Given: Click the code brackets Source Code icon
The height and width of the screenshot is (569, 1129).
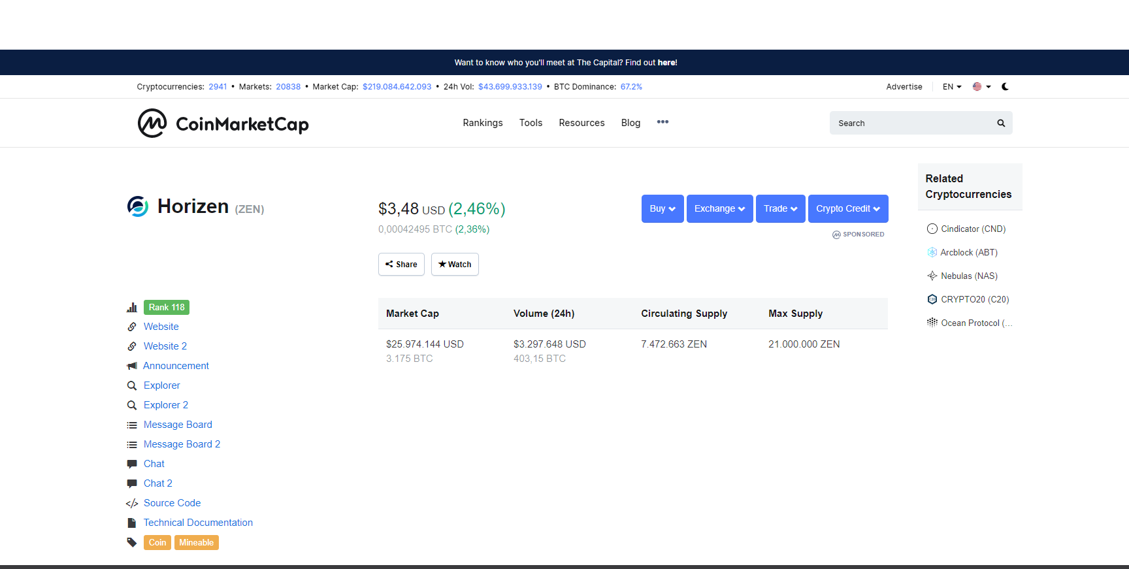Looking at the screenshot, I should [132, 504].
